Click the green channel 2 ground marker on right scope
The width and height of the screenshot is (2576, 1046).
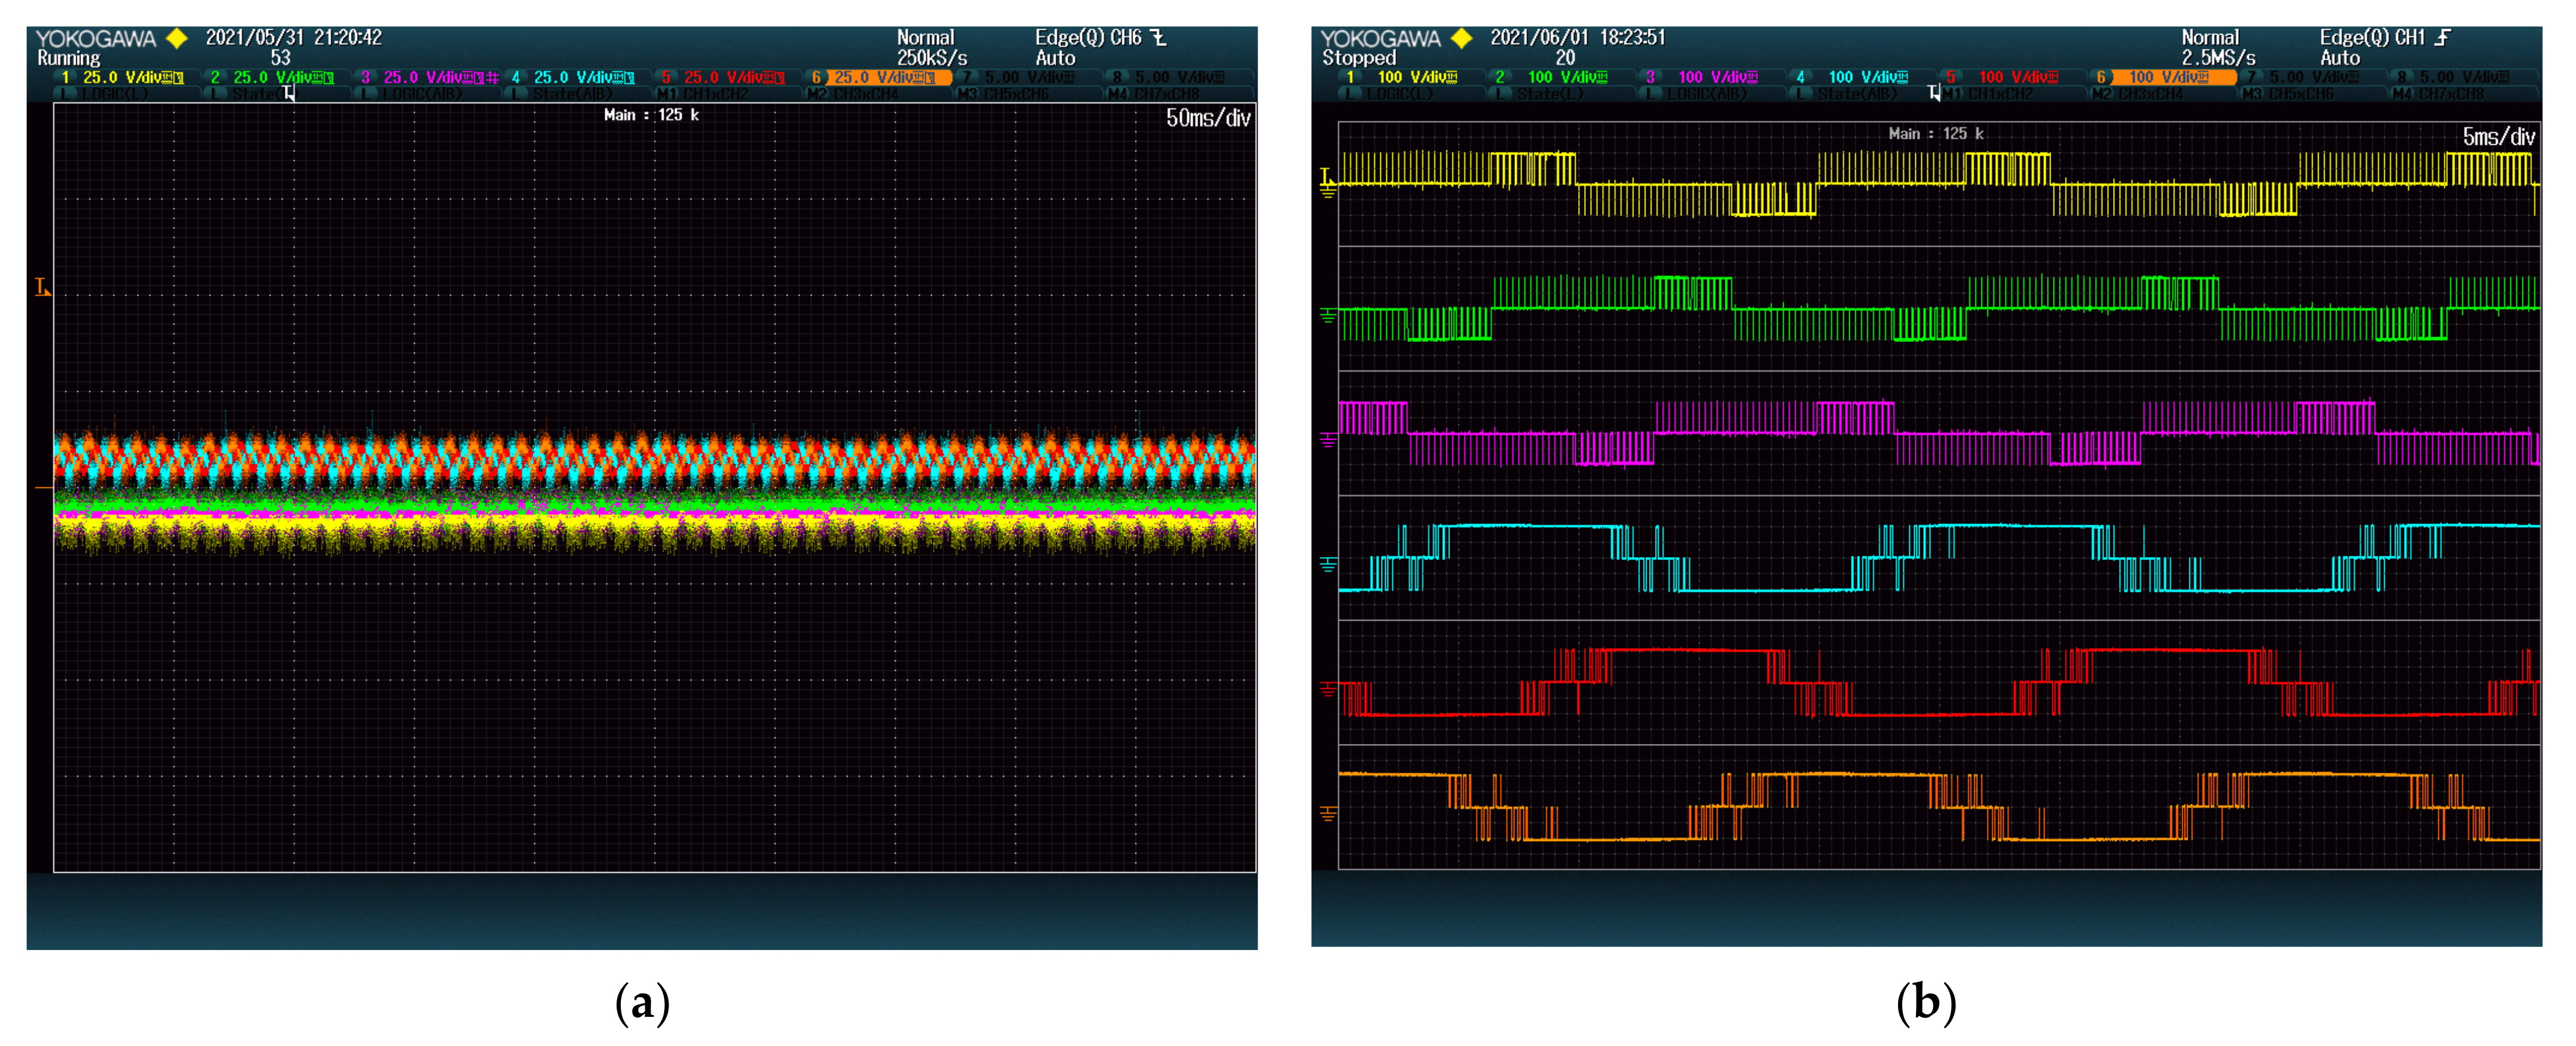point(1328,316)
